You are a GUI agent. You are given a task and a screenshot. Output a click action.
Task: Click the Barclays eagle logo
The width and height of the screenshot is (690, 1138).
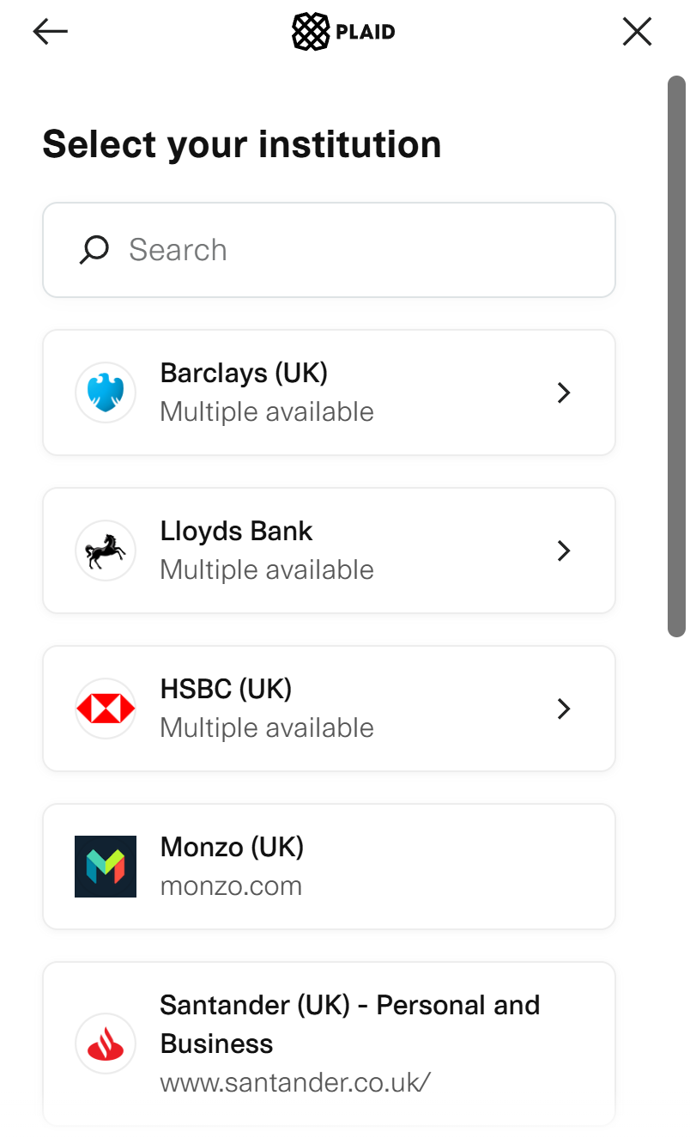106,393
